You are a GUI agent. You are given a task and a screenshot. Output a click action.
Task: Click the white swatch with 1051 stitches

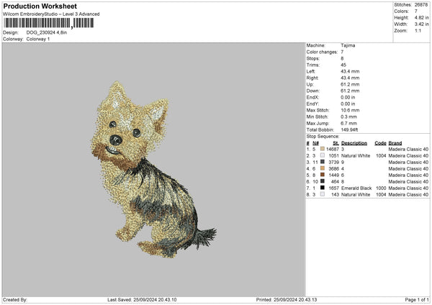coord(322,155)
